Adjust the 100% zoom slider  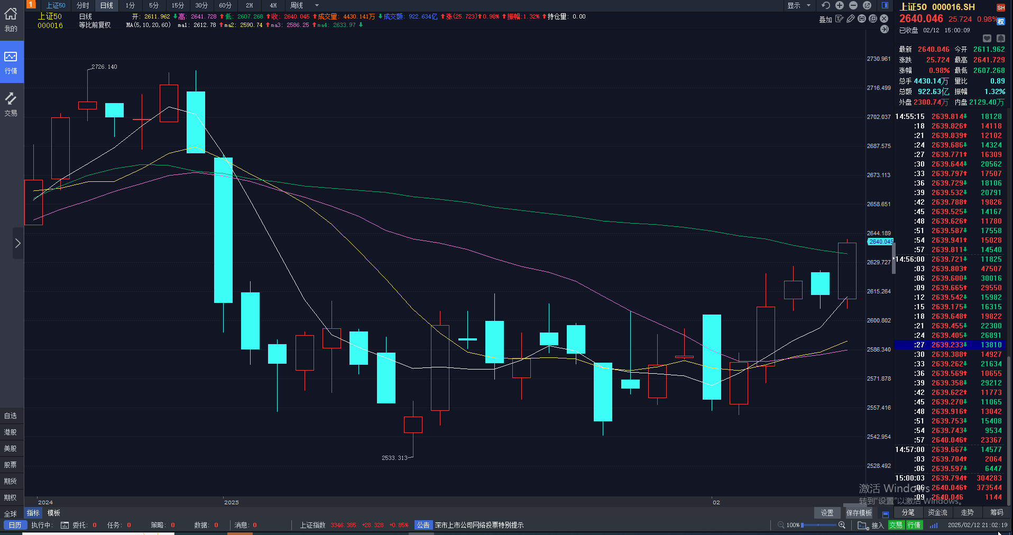(817, 525)
